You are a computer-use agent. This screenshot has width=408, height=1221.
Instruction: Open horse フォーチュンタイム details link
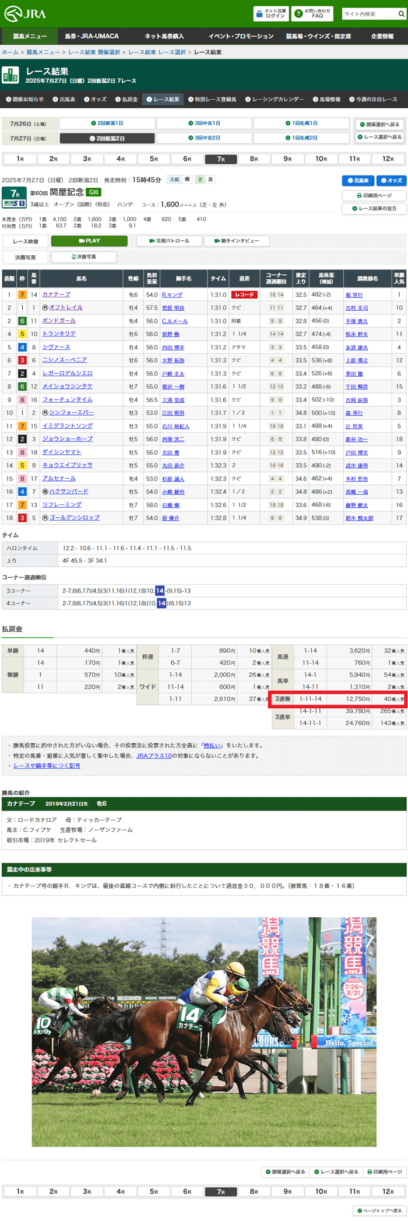(67, 399)
